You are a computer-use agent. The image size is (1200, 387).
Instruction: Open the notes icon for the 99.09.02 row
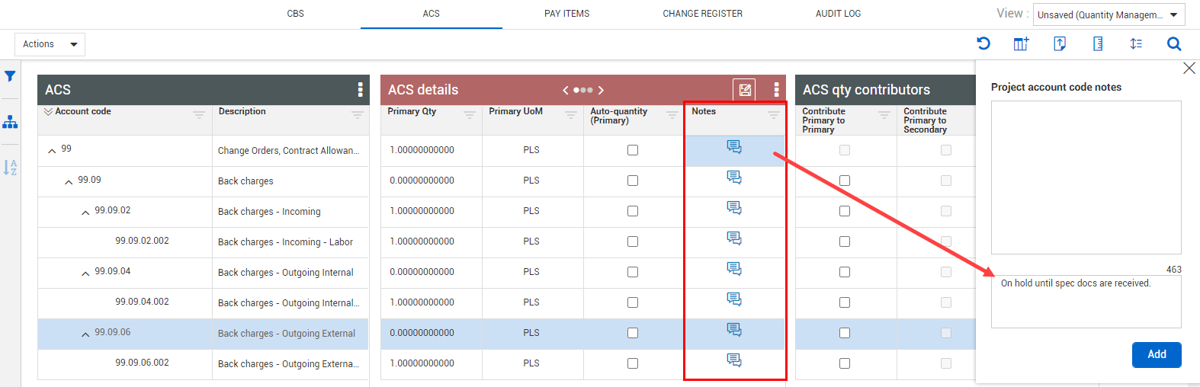(x=734, y=208)
